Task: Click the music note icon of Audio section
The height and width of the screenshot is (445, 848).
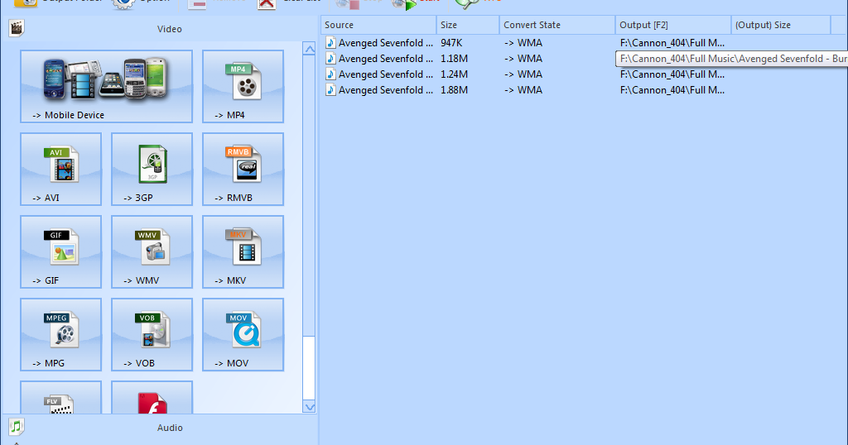Action: pyautogui.click(x=17, y=427)
